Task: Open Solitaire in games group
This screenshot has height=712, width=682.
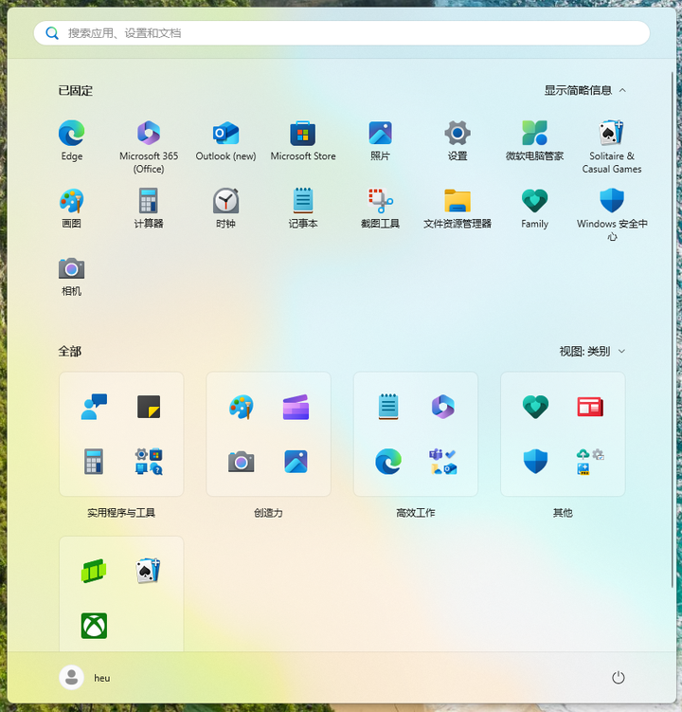Action: [x=149, y=571]
